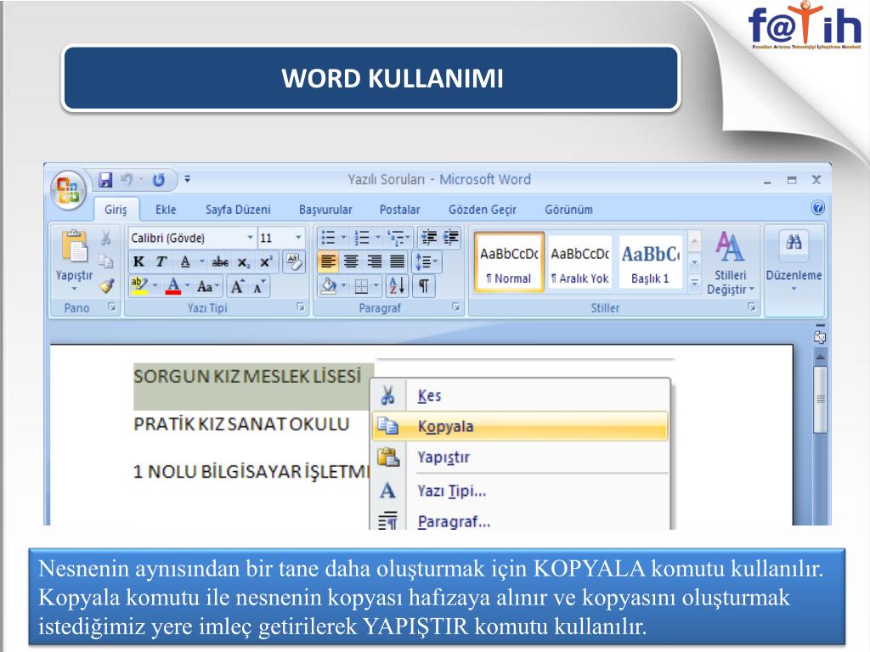
Task: Expand the styles gallery more arrow
Action: tap(694, 283)
